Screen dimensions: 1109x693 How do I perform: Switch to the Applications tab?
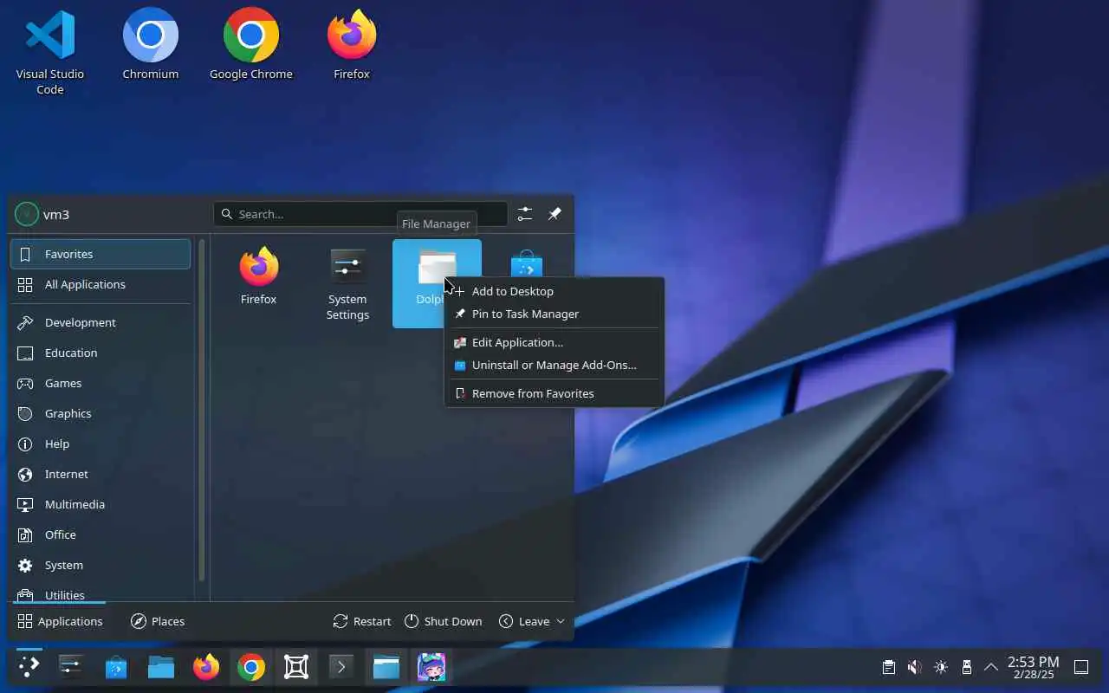pyautogui.click(x=60, y=621)
